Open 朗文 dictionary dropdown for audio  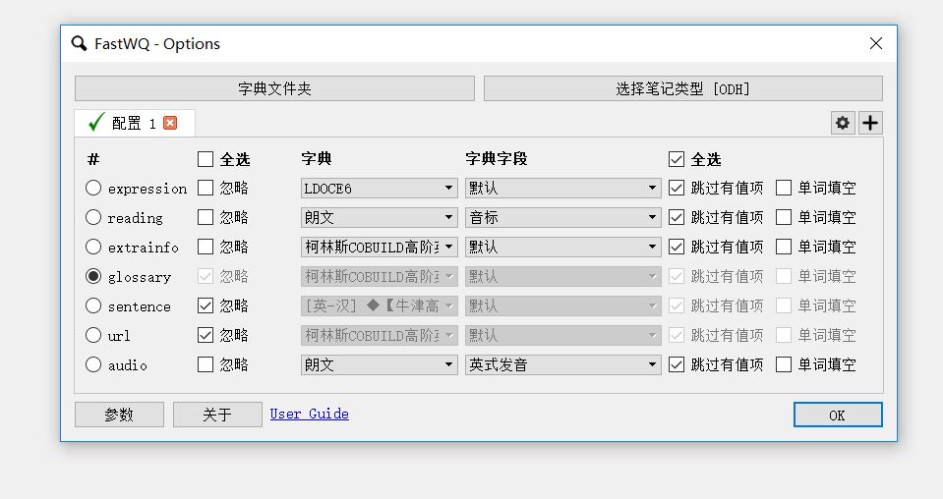pyautogui.click(x=379, y=364)
